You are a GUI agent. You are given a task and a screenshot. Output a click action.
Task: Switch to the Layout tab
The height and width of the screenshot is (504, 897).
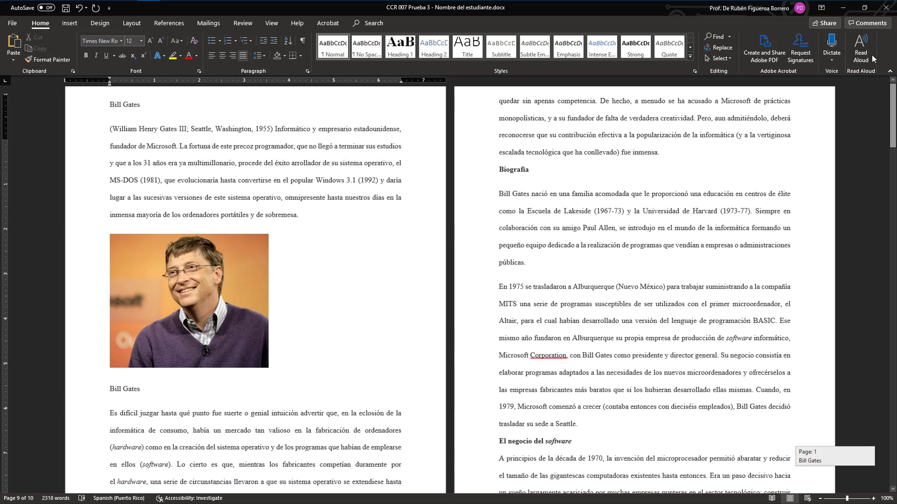(132, 23)
